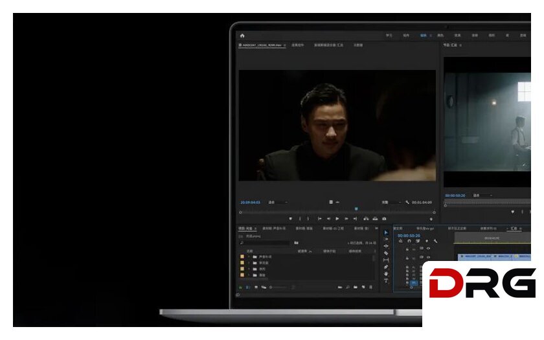Select the Slip tool
The image size is (544, 340).
[386, 260]
